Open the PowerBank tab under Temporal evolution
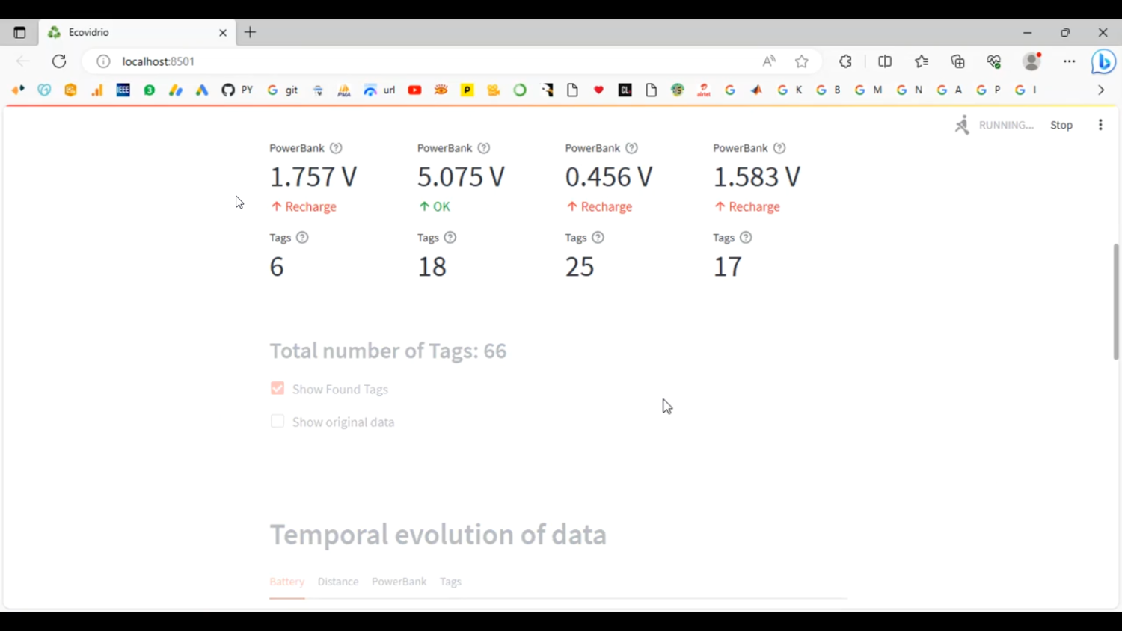1122x631 pixels. click(399, 582)
